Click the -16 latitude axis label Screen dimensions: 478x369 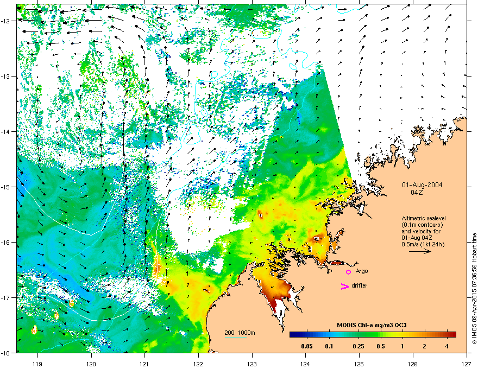pyautogui.click(x=6, y=243)
